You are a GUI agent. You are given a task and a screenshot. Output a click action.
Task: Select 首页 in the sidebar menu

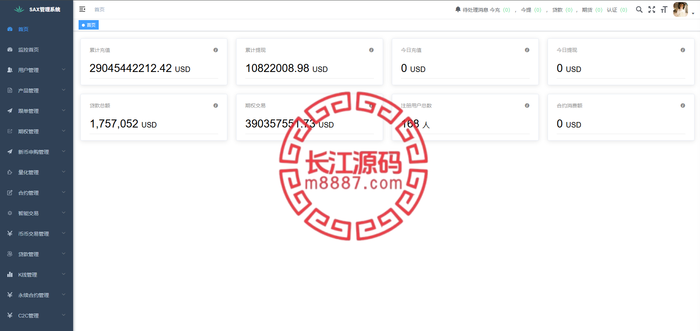[37, 29]
